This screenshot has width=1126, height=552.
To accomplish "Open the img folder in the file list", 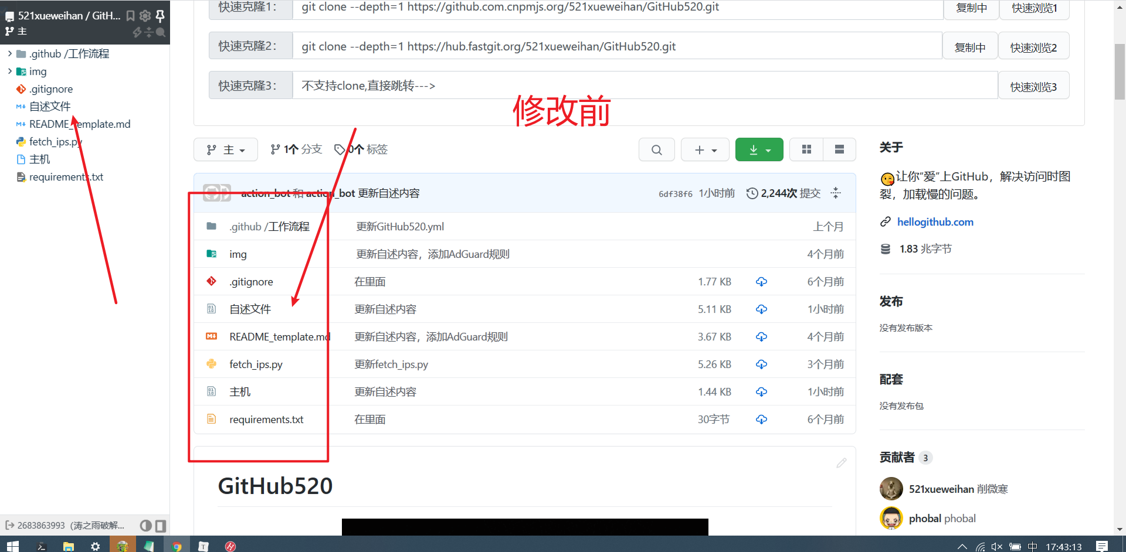I will (x=238, y=254).
